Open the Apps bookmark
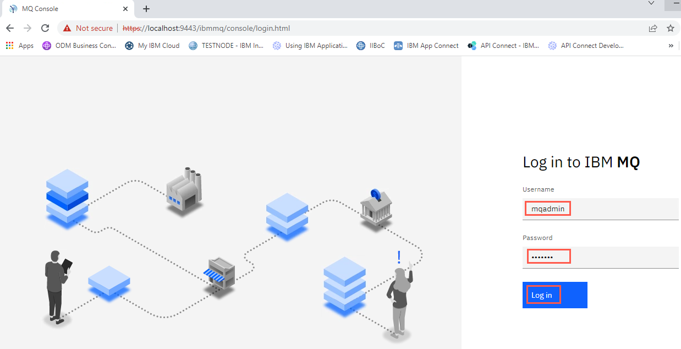This screenshot has height=349, width=681. click(20, 46)
